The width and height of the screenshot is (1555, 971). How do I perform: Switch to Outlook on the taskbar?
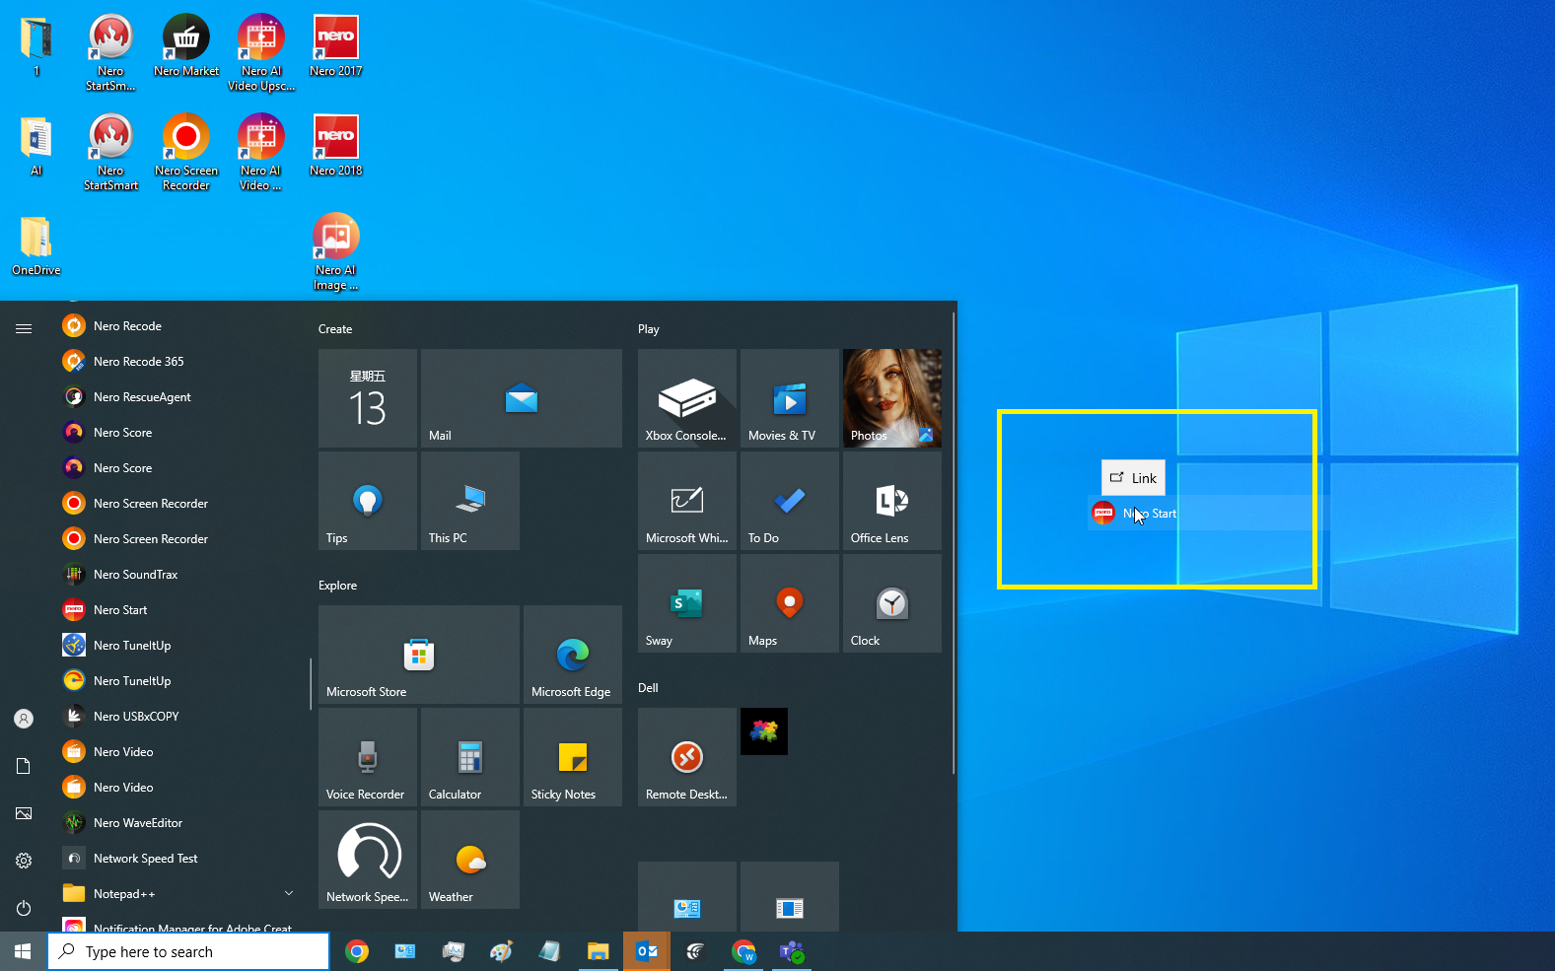[647, 951]
